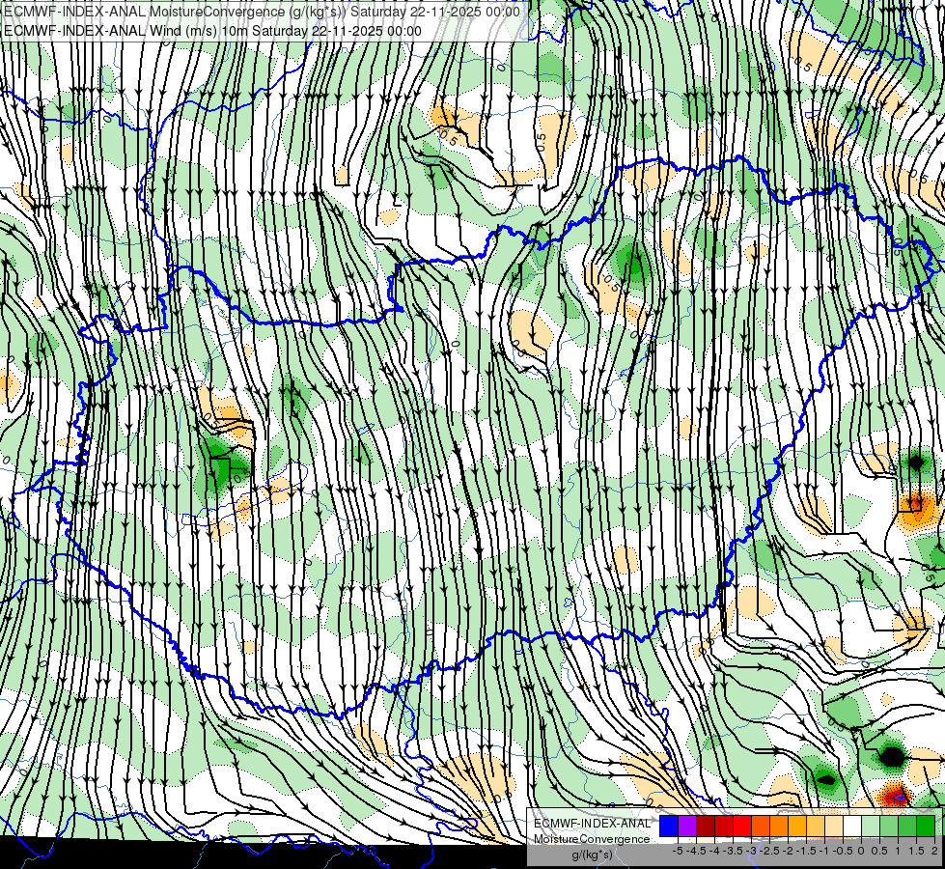Click the -2.5 tick label on legend scale
The width and height of the screenshot is (945, 869).
(769, 851)
